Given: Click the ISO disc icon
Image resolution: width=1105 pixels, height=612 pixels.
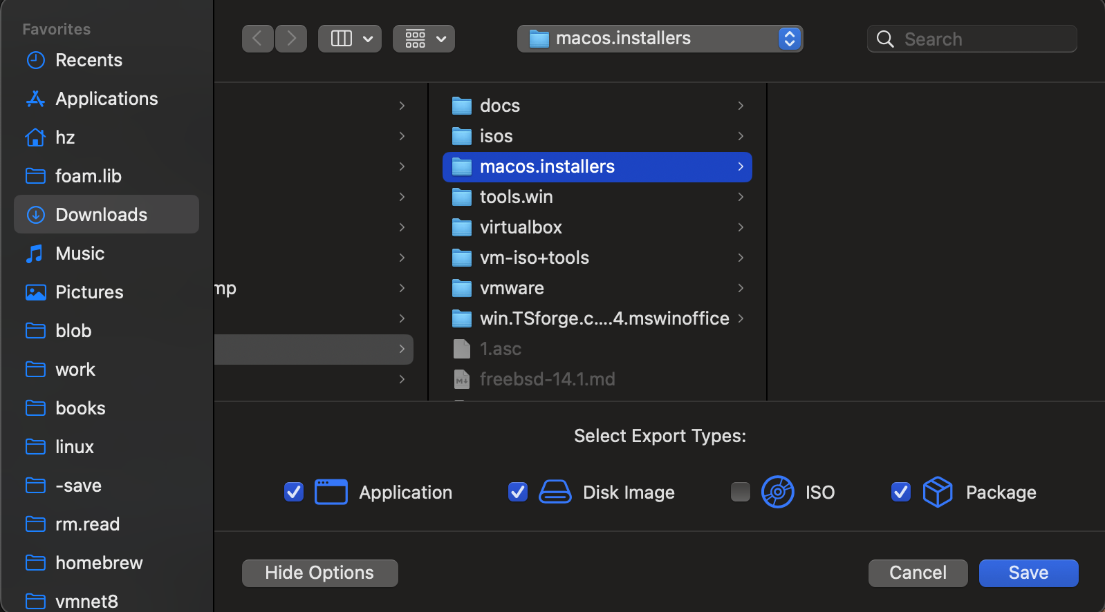Looking at the screenshot, I should coord(777,492).
